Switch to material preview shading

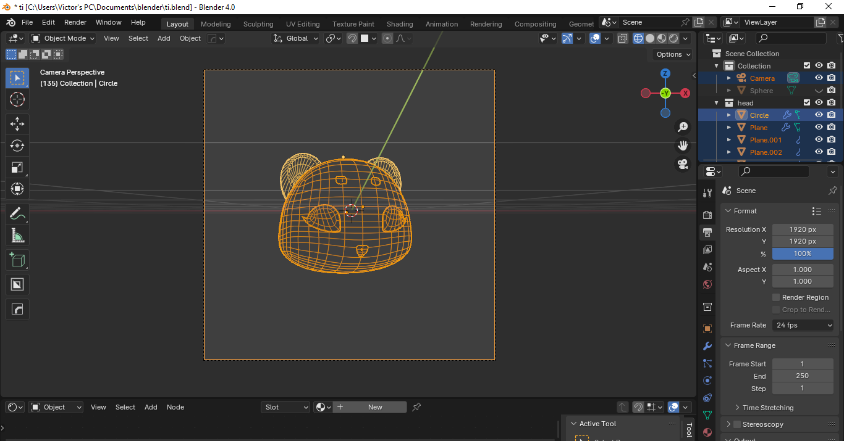point(662,38)
